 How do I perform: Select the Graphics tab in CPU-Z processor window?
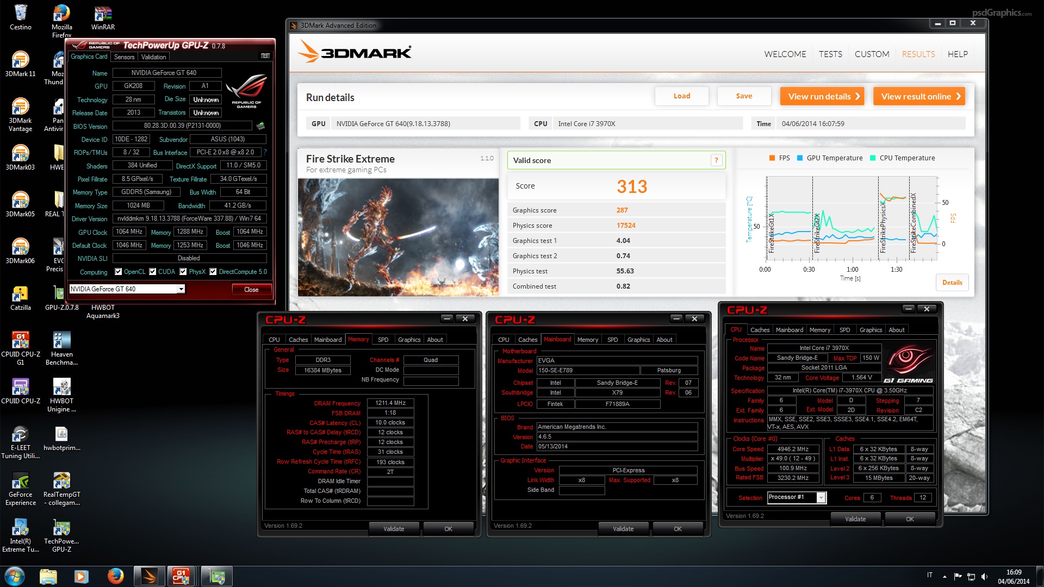coord(871,329)
